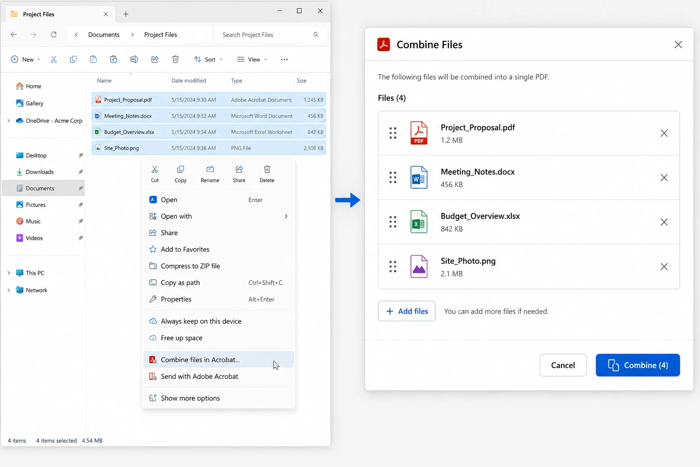Open Properties from the context menu

tap(219, 299)
